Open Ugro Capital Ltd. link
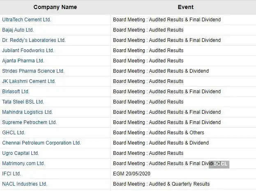This screenshot has height=191, width=256. 21,153
